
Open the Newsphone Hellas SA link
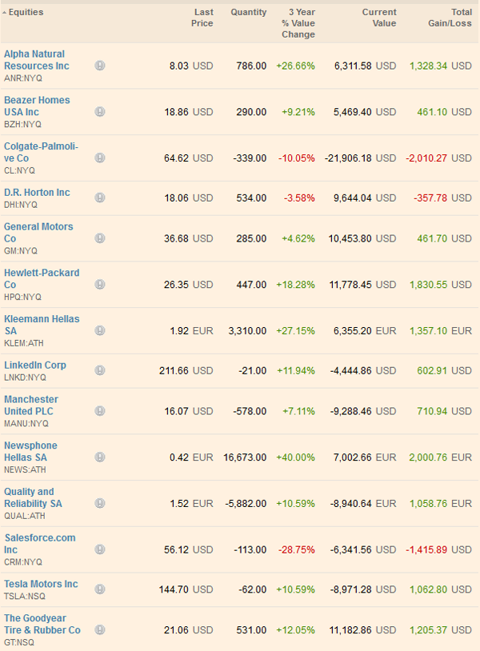point(30,451)
